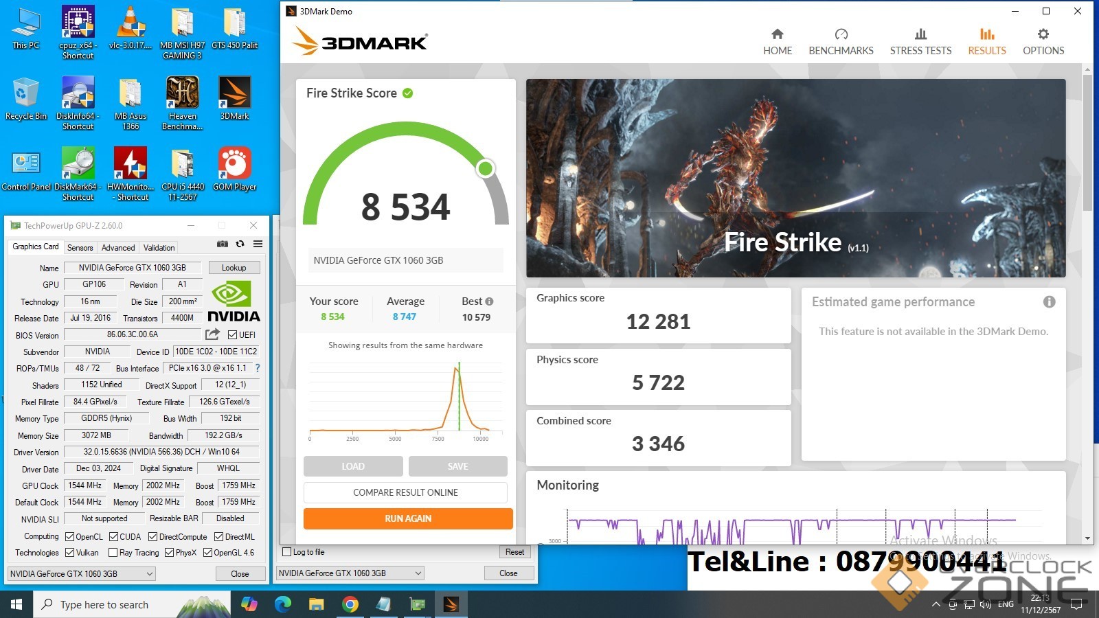
Task: Click the NVIDIA logo in GPU-Z
Action: (234, 301)
